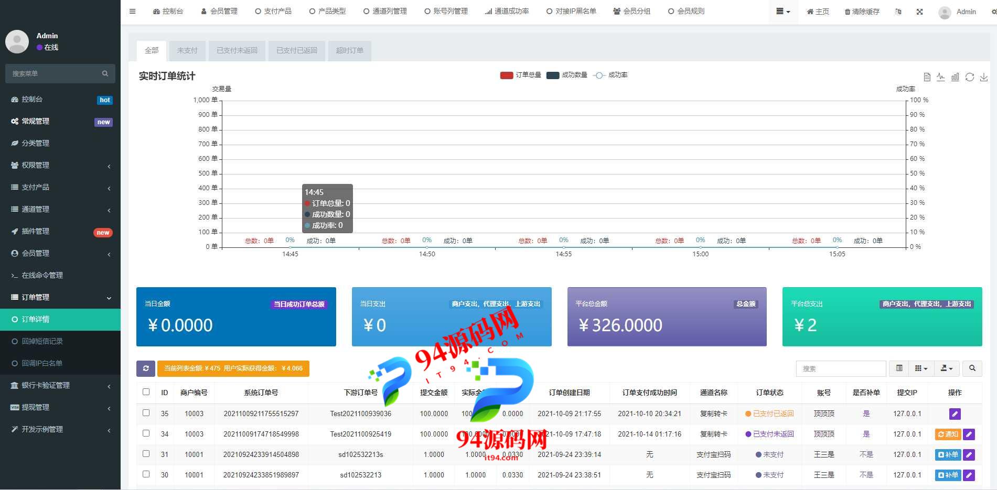Open 在线命令管理 in the sidebar
This screenshot has height=490, width=997.
pyautogui.click(x=60, y=275)
